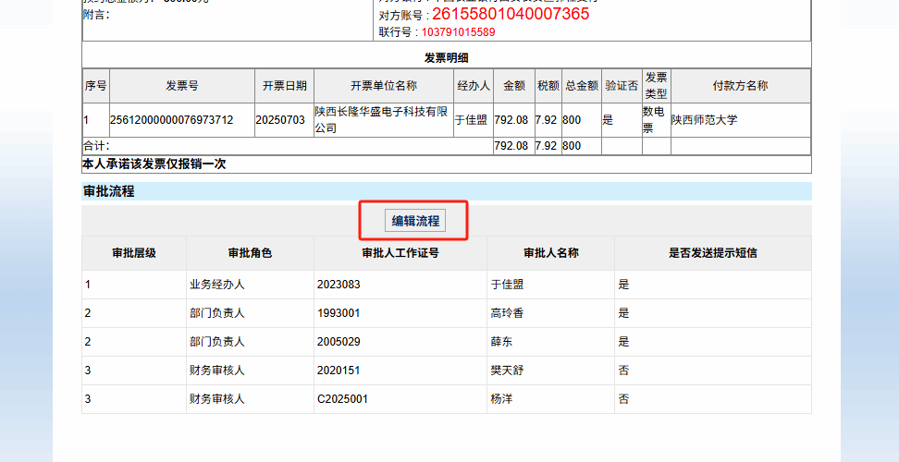The height and width of the screenshot is (462, 899).
Task: Click the 是否发送提示短信 column header
Action: pos(712,253)
